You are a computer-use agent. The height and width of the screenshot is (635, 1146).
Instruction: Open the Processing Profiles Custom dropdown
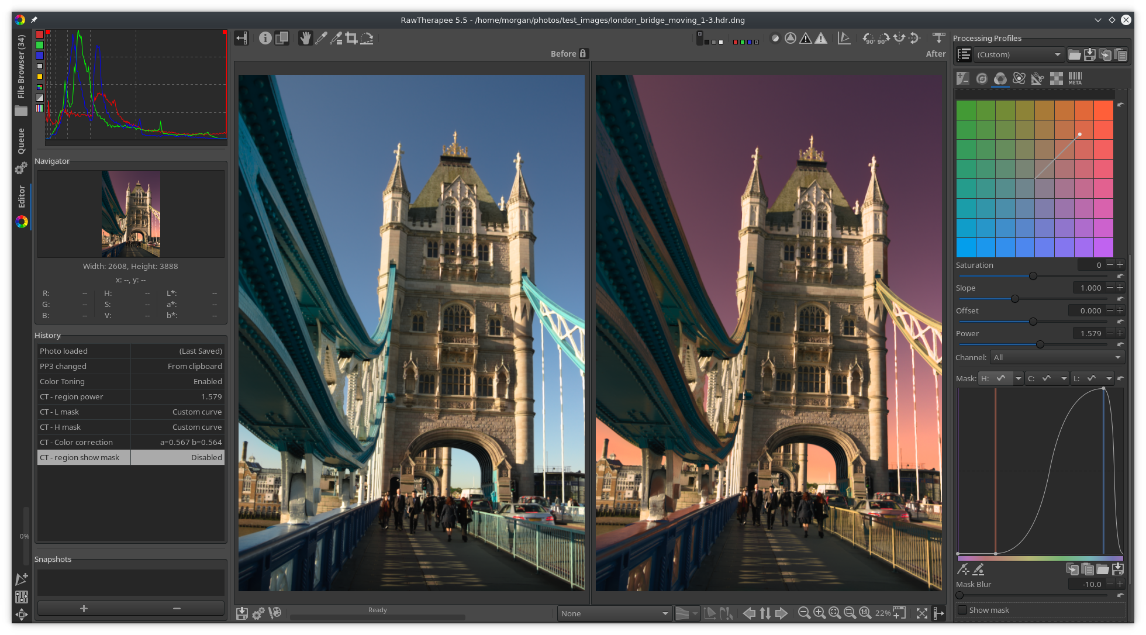coord(1019,54)
